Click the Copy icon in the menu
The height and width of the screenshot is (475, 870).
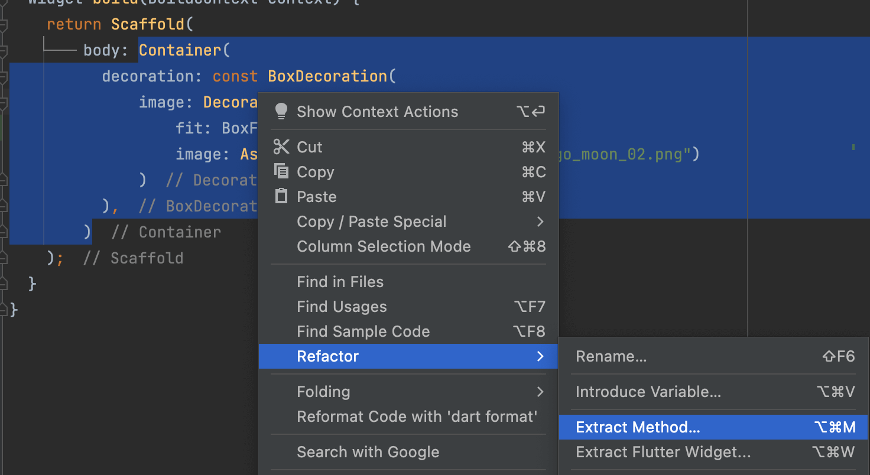[281, 171]
